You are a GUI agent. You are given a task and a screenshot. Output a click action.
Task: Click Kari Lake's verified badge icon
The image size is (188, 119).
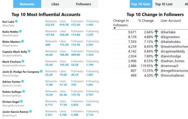16,21
